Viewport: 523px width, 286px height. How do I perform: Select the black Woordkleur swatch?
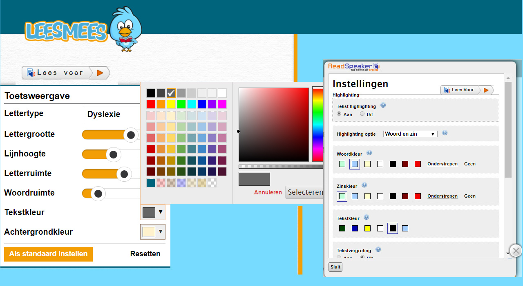[x=393, y=164]
